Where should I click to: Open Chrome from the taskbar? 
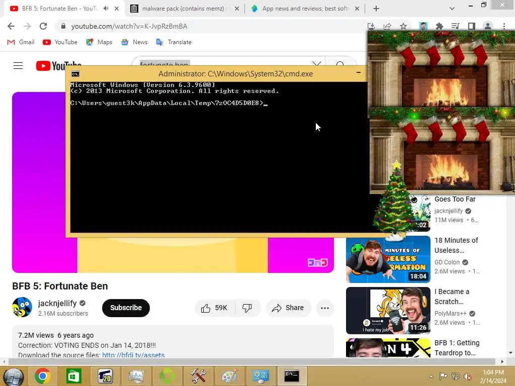pyautogui.click(x=43, y=376)
